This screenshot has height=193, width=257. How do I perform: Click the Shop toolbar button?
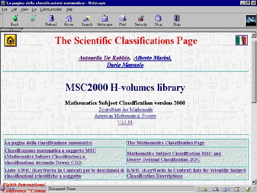[158, 20]
